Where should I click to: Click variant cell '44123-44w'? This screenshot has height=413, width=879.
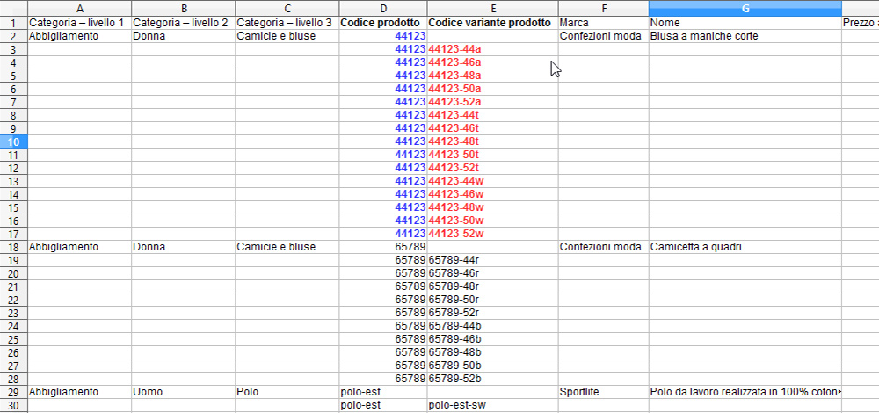492,181
